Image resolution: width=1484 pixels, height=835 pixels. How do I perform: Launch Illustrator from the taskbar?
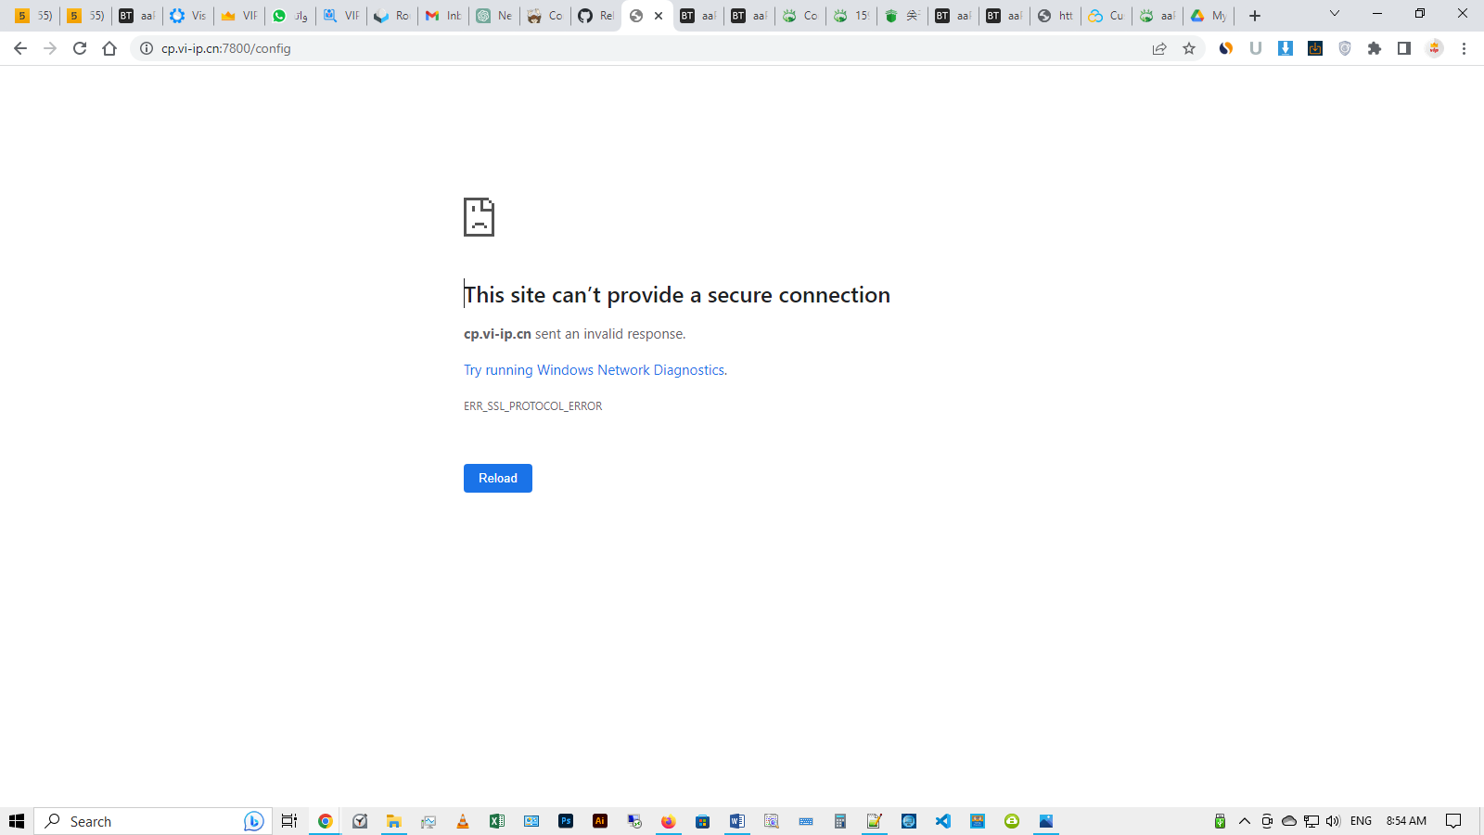(x=600, y=821)
